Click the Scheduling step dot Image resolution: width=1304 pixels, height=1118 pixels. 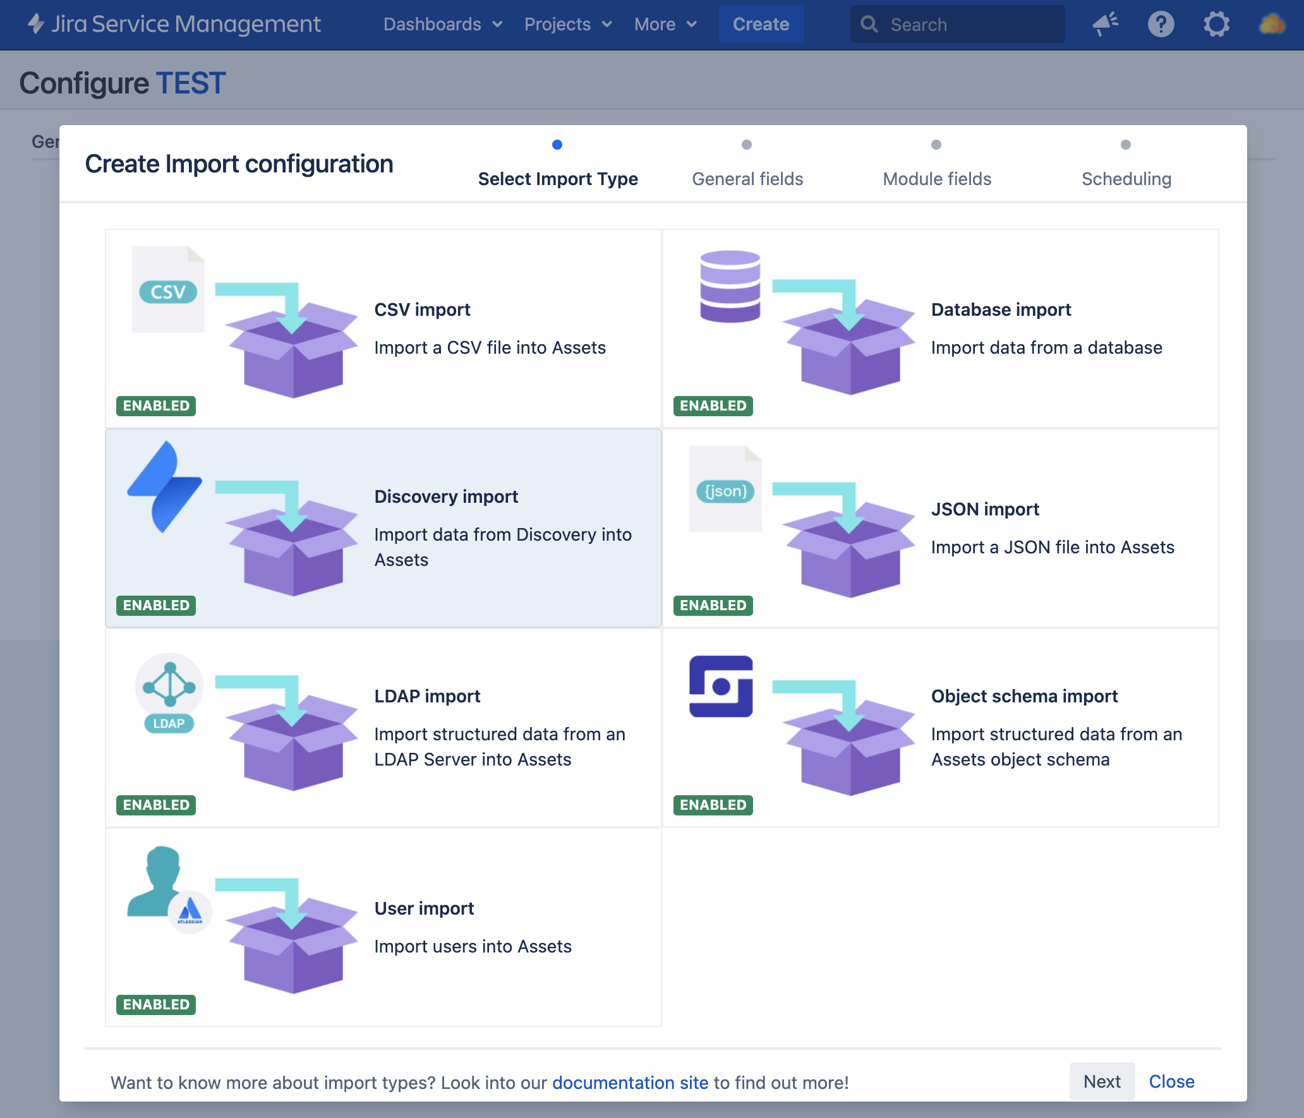1126,145
